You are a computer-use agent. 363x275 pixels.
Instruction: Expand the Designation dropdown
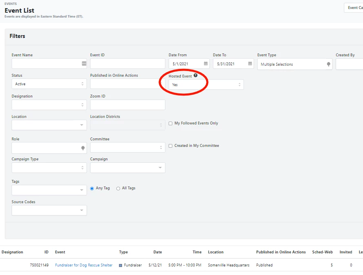click(x=49, y=104)
